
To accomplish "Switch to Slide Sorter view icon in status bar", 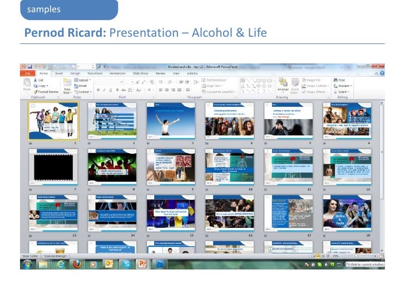I will pos(318,256).
